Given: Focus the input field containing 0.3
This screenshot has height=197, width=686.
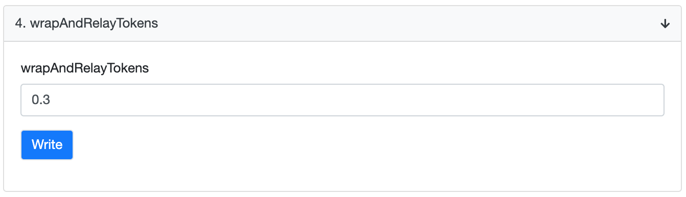Looking at the screenshot, I should pyautogui.click(x=342, y=100).
